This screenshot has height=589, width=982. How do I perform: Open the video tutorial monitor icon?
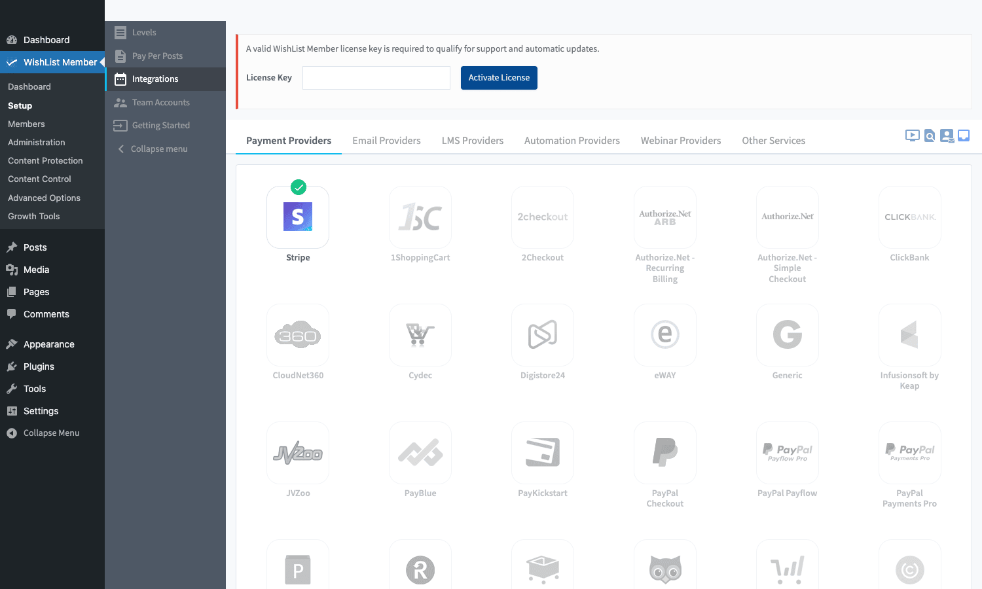912,135
